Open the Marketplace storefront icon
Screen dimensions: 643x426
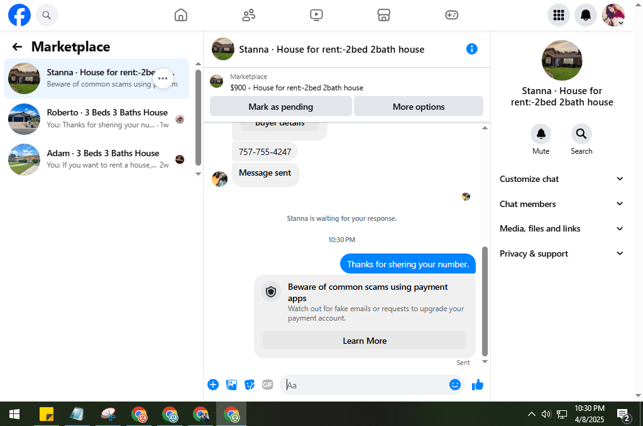pyautogui.click(x=384, y=15)
